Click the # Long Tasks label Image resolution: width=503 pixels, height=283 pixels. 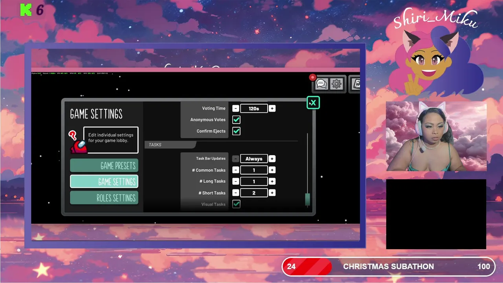click(x=212, y=182)
